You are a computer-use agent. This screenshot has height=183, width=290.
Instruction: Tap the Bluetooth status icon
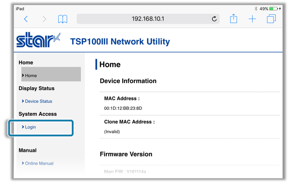point(256,9)
